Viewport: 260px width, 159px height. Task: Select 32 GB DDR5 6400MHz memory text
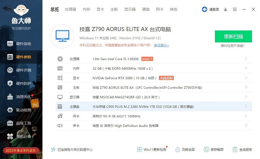(x=123, y=69)
